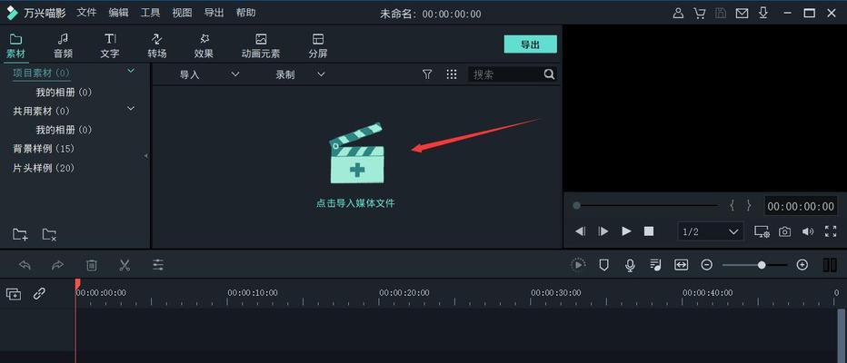Switch to the 分屏 tab
This screenshot has width=847, height=363.
click(318, 46)
